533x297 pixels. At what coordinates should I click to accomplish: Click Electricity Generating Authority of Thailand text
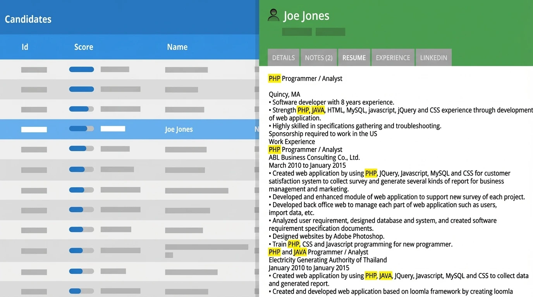(328, 260)
